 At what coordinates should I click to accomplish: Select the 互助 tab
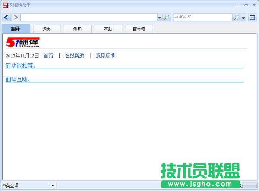pyautogui.click(x=108, y=29)
